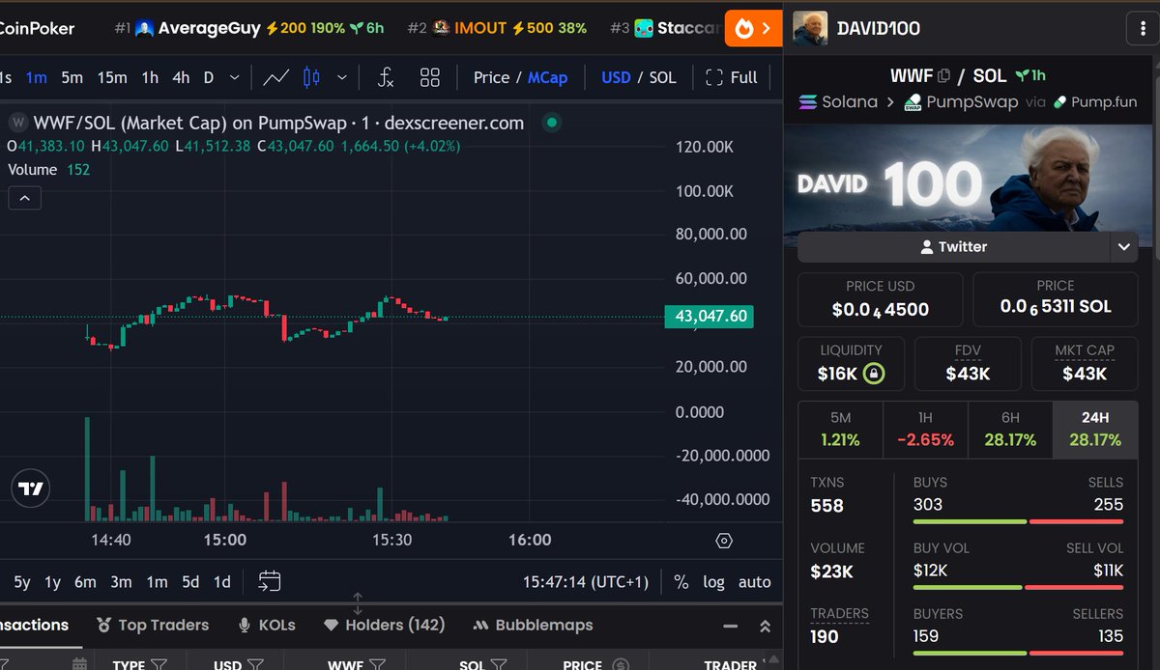Select the D daily timeframe
The image size is (1160, 670).
(208, 77)
